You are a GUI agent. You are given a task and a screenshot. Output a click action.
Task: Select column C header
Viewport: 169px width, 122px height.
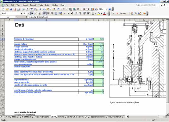click(x=86, y=20)
